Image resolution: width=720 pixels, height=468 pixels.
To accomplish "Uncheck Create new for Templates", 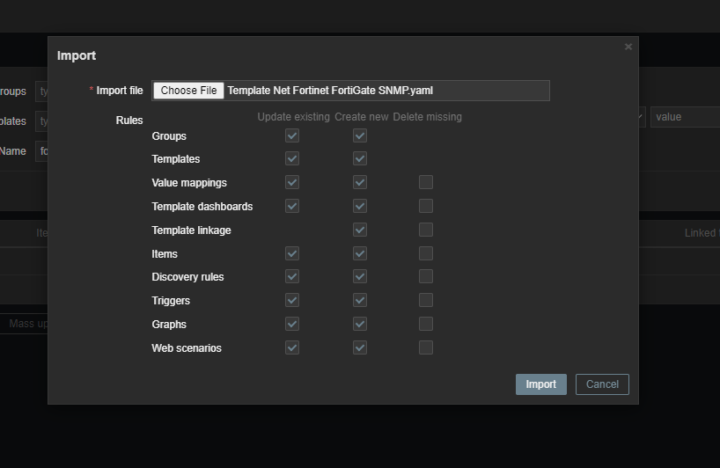I will click(x=359, y=159).
